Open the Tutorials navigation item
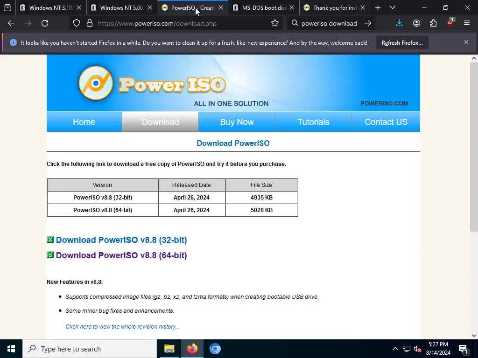Viewport: 478px width, 358px height. [x=313, y=122]
